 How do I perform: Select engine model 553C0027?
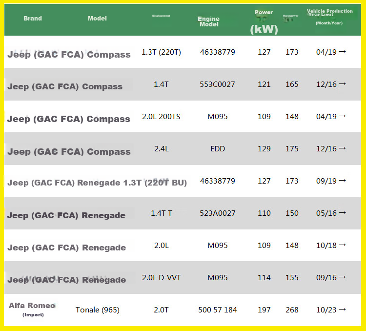point(217,84)
